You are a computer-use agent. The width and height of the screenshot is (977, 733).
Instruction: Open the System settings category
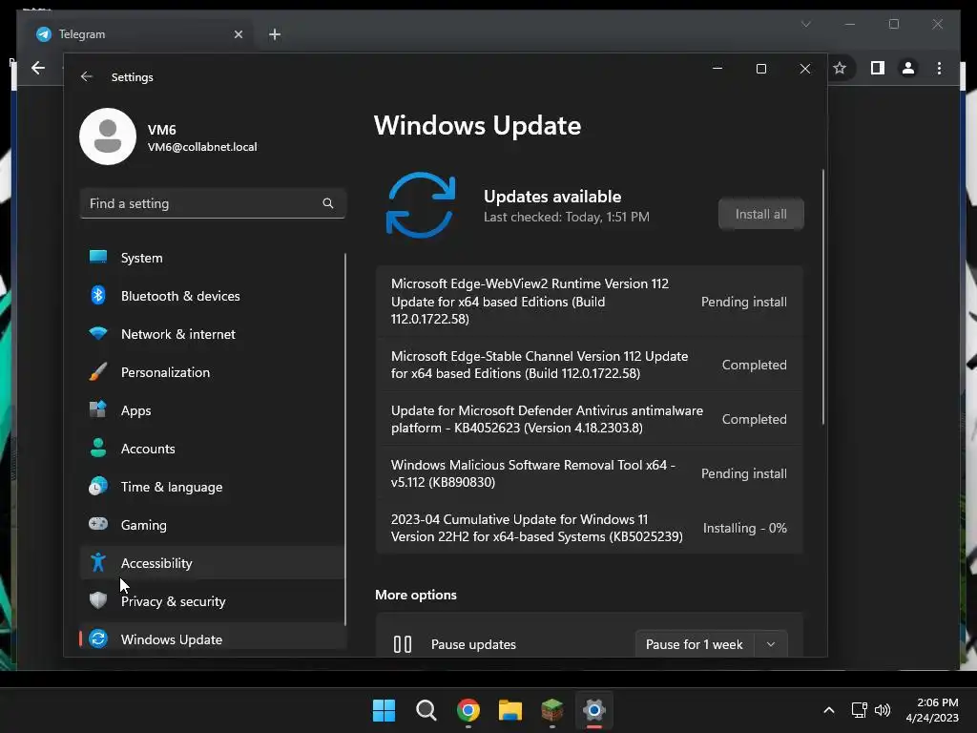[212, 258]
